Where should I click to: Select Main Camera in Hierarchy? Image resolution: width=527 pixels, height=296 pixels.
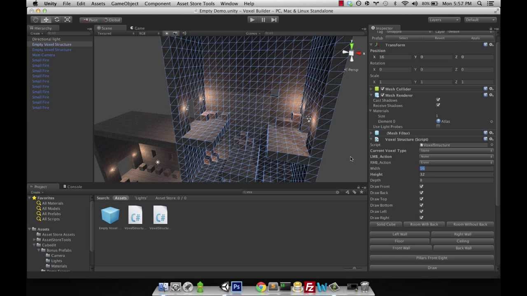(44, 55)
